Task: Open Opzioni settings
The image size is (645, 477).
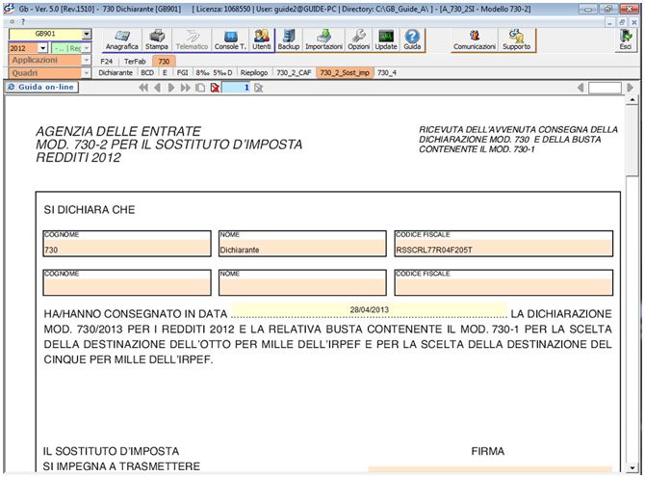Action: (359, 40)
